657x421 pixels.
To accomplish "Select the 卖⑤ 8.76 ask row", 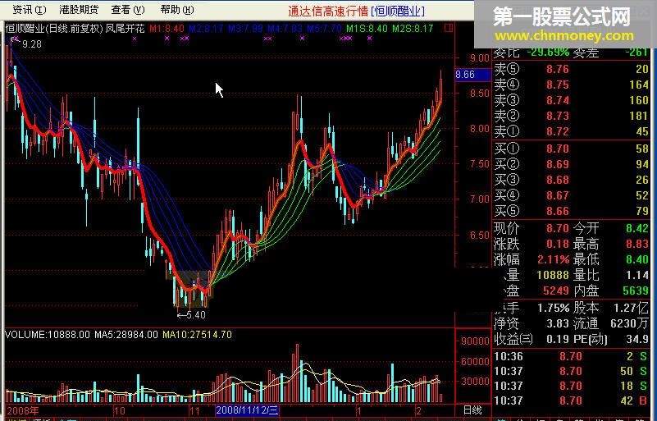I will [x=572, y=69].
